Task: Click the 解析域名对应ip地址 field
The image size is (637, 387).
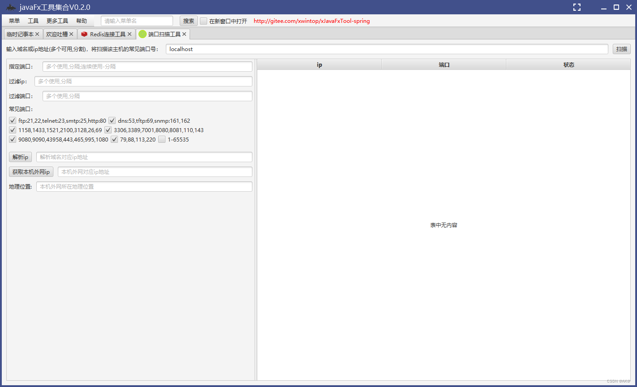Action: pyautogui.click(x=144, y=157)
